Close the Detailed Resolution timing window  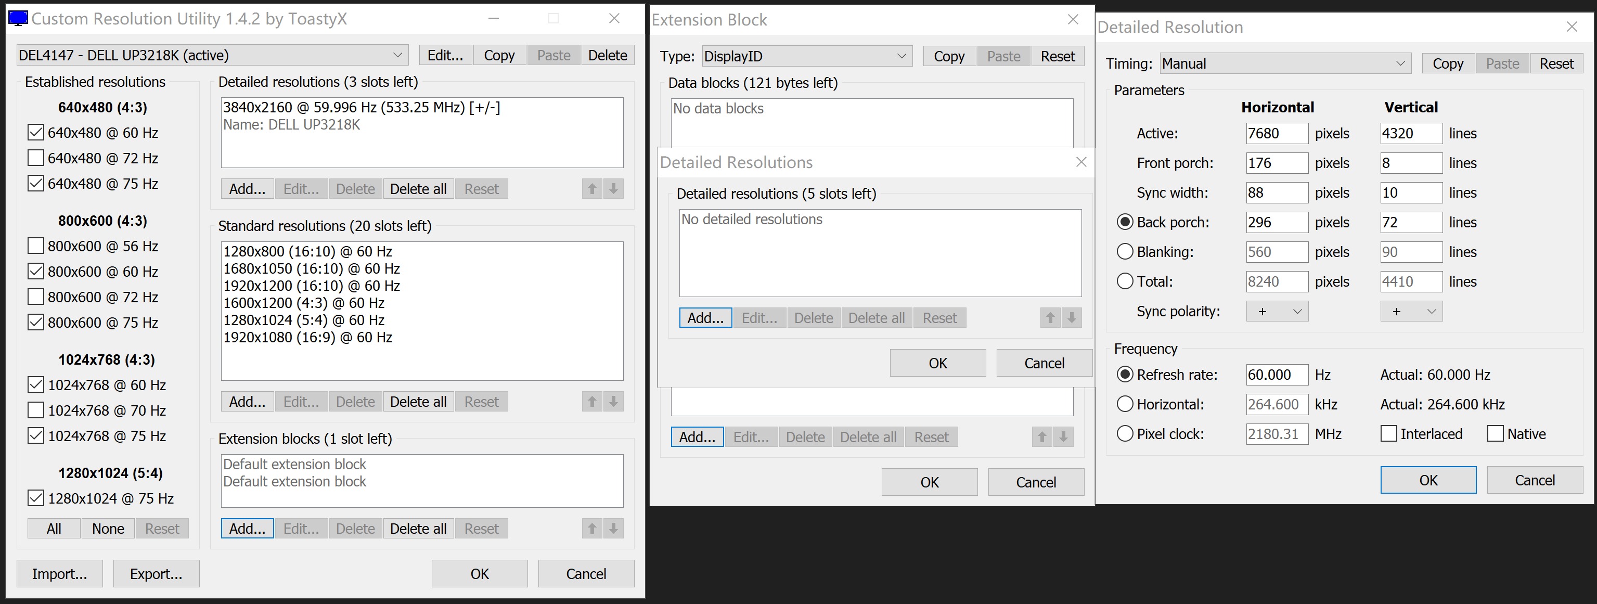point(1572,27)
